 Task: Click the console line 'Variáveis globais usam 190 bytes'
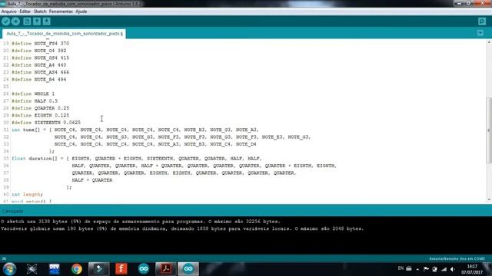click(x=182, y=228)
